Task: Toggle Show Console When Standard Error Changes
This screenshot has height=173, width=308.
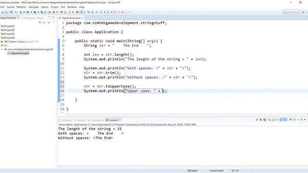Action: (x=285, y=120)
